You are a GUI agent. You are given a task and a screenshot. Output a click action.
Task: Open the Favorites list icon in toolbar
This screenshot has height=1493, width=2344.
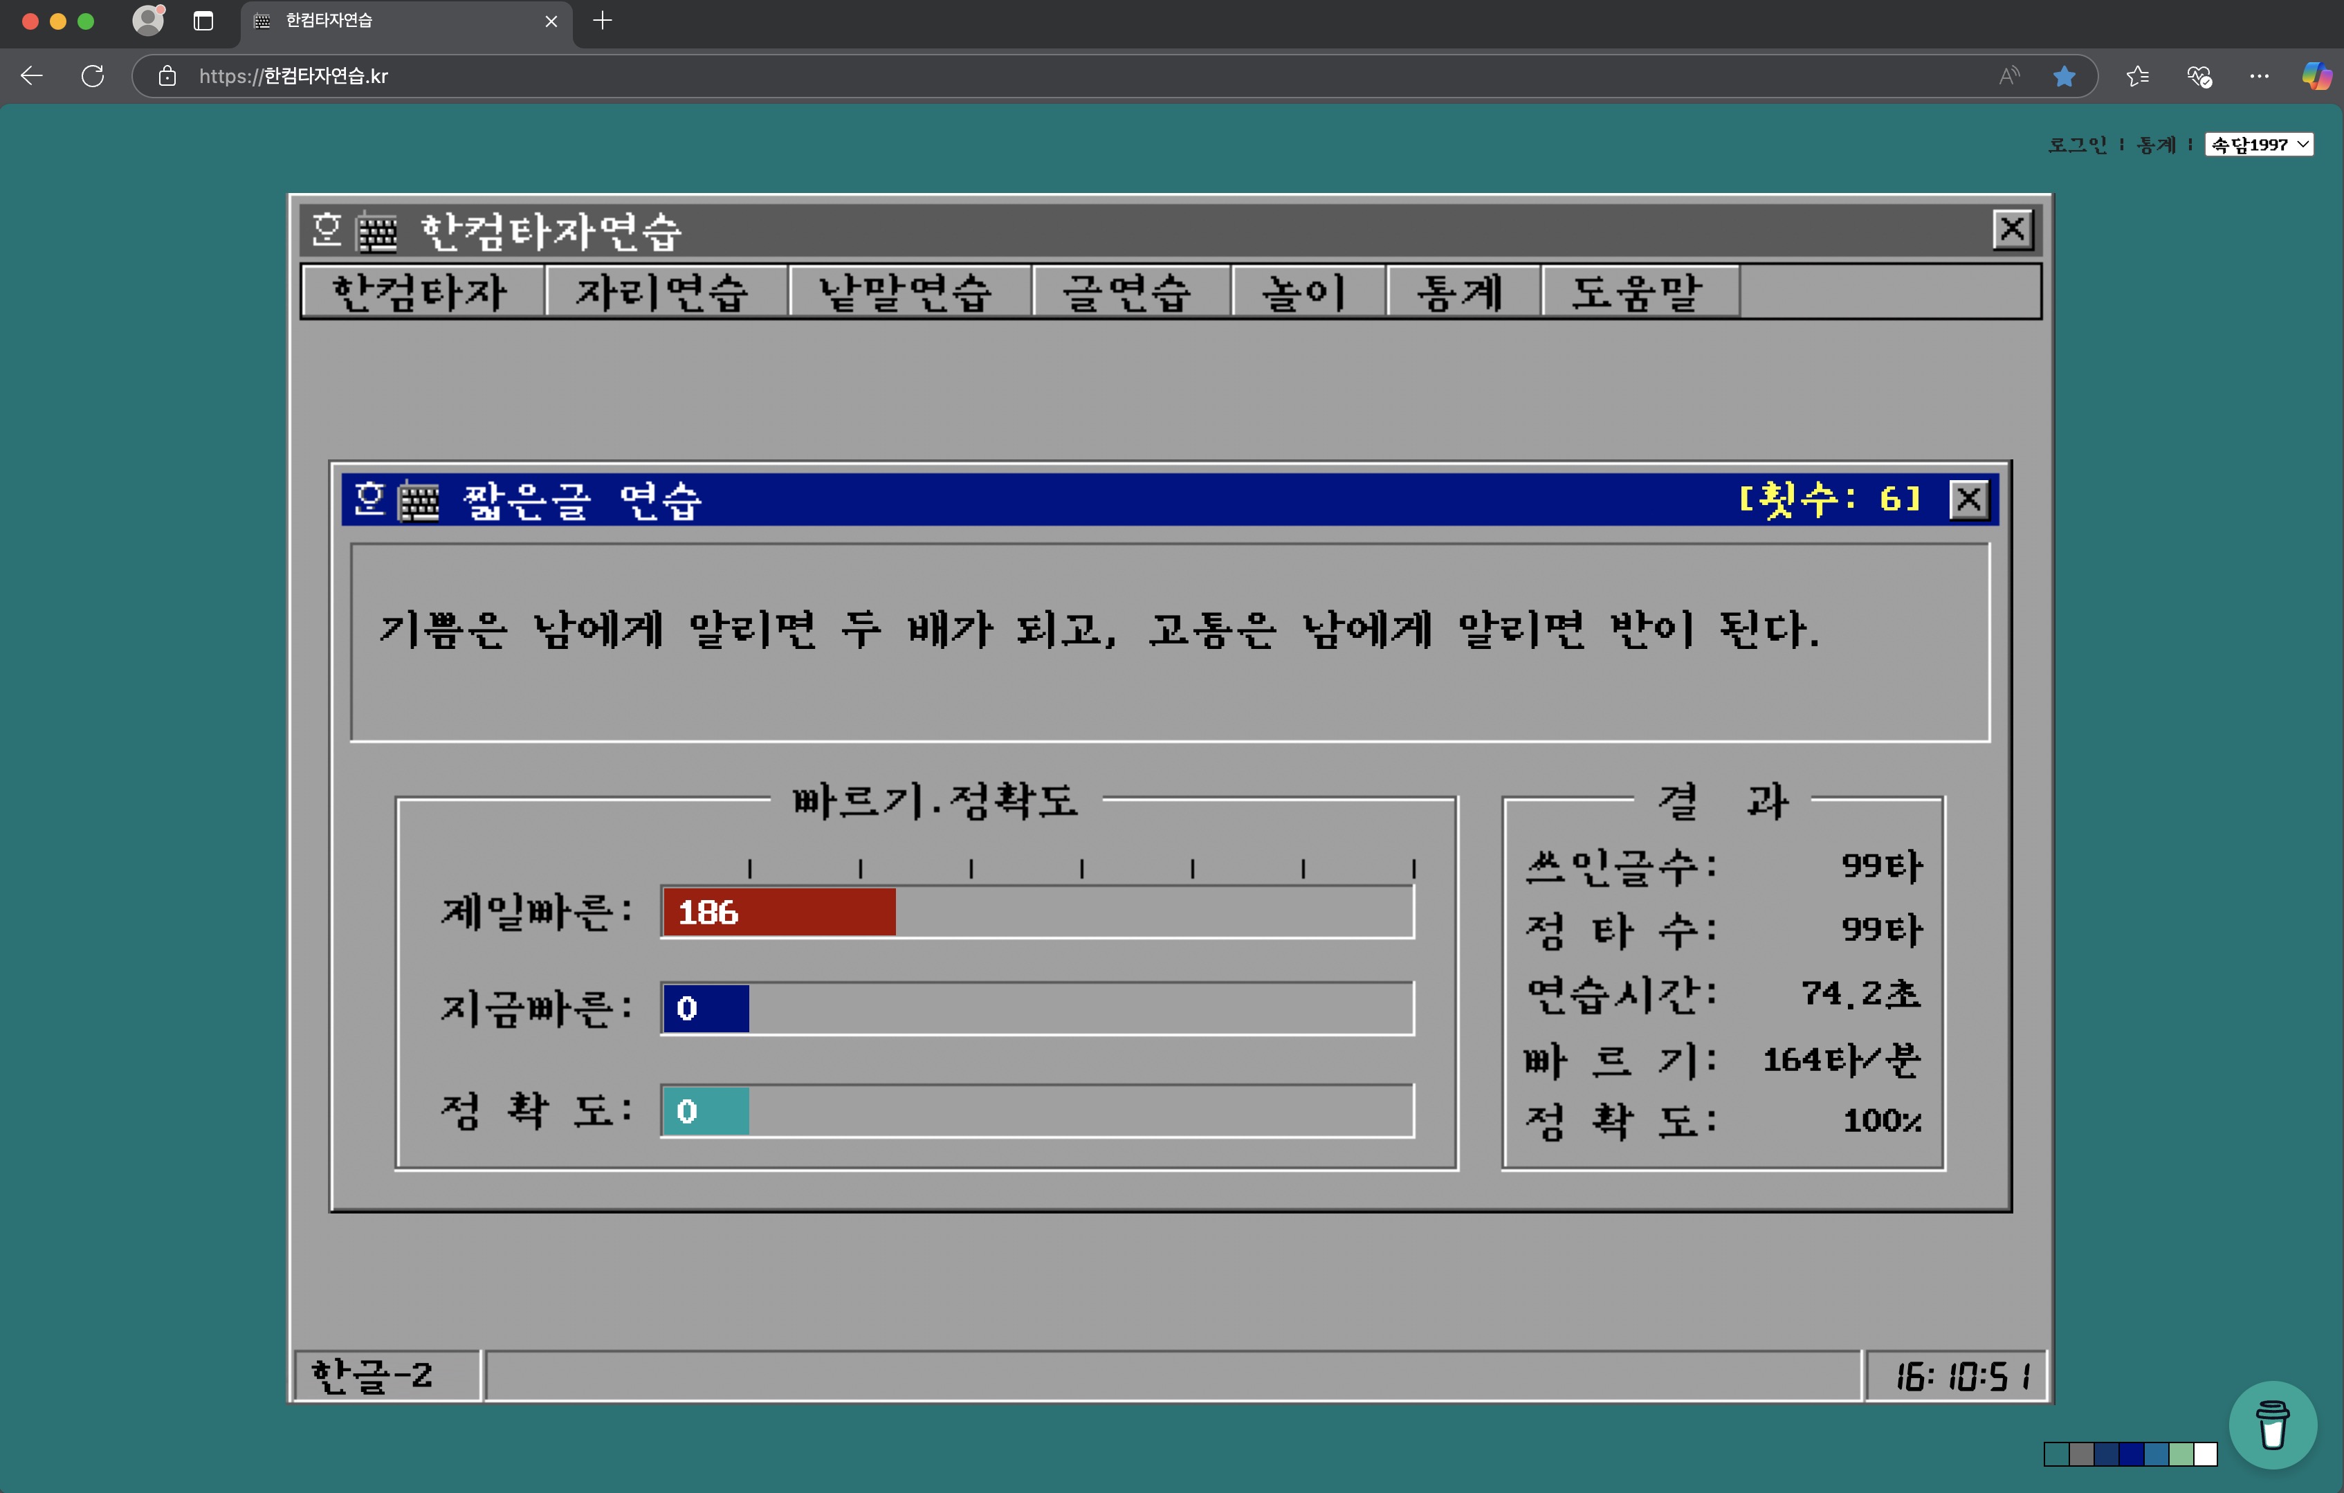[x=2138, y=76]
